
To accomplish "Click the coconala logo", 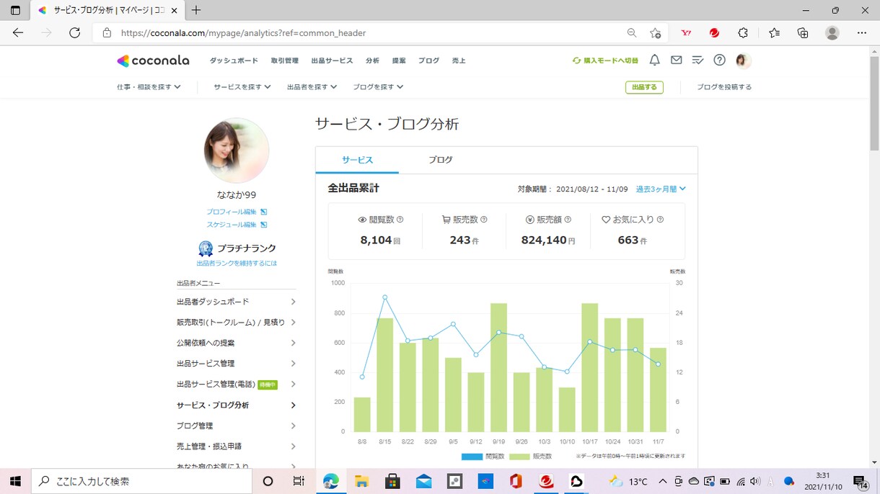I will [153, 60].
